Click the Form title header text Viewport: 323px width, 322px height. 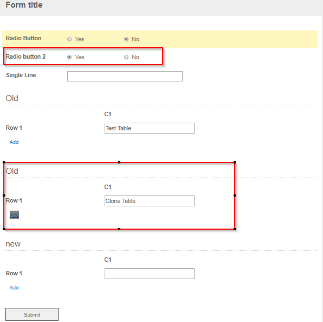tap(24, 5)
